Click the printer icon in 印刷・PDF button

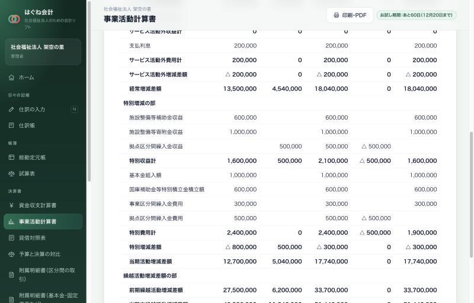click(x=336, y=15)
